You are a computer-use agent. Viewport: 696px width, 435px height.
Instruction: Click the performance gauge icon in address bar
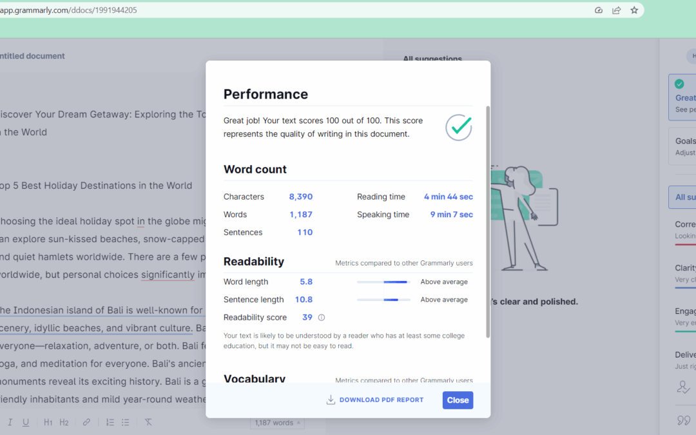(599, 10)
